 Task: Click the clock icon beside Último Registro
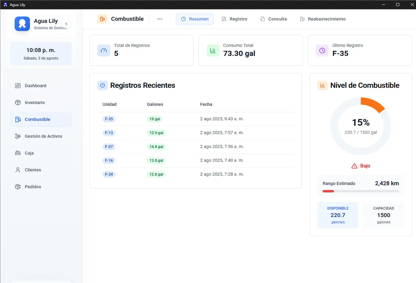322,50
